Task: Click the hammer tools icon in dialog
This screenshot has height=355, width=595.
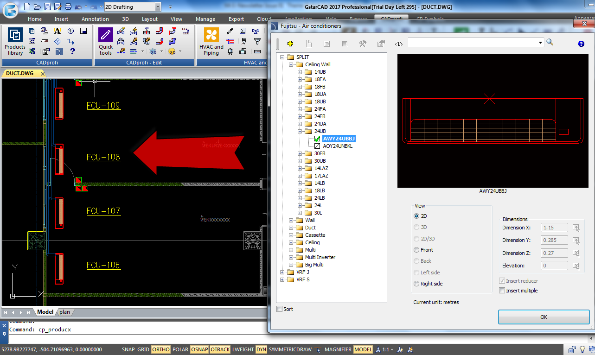Action: pos(363,44)
